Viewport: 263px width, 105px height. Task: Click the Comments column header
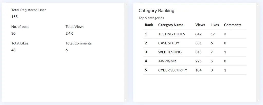[x=233, y=25]
